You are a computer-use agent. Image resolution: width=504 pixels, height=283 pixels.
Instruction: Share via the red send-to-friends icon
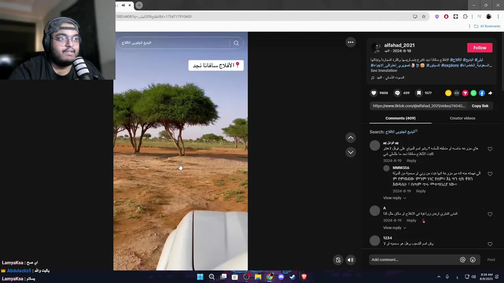[465, 93]
